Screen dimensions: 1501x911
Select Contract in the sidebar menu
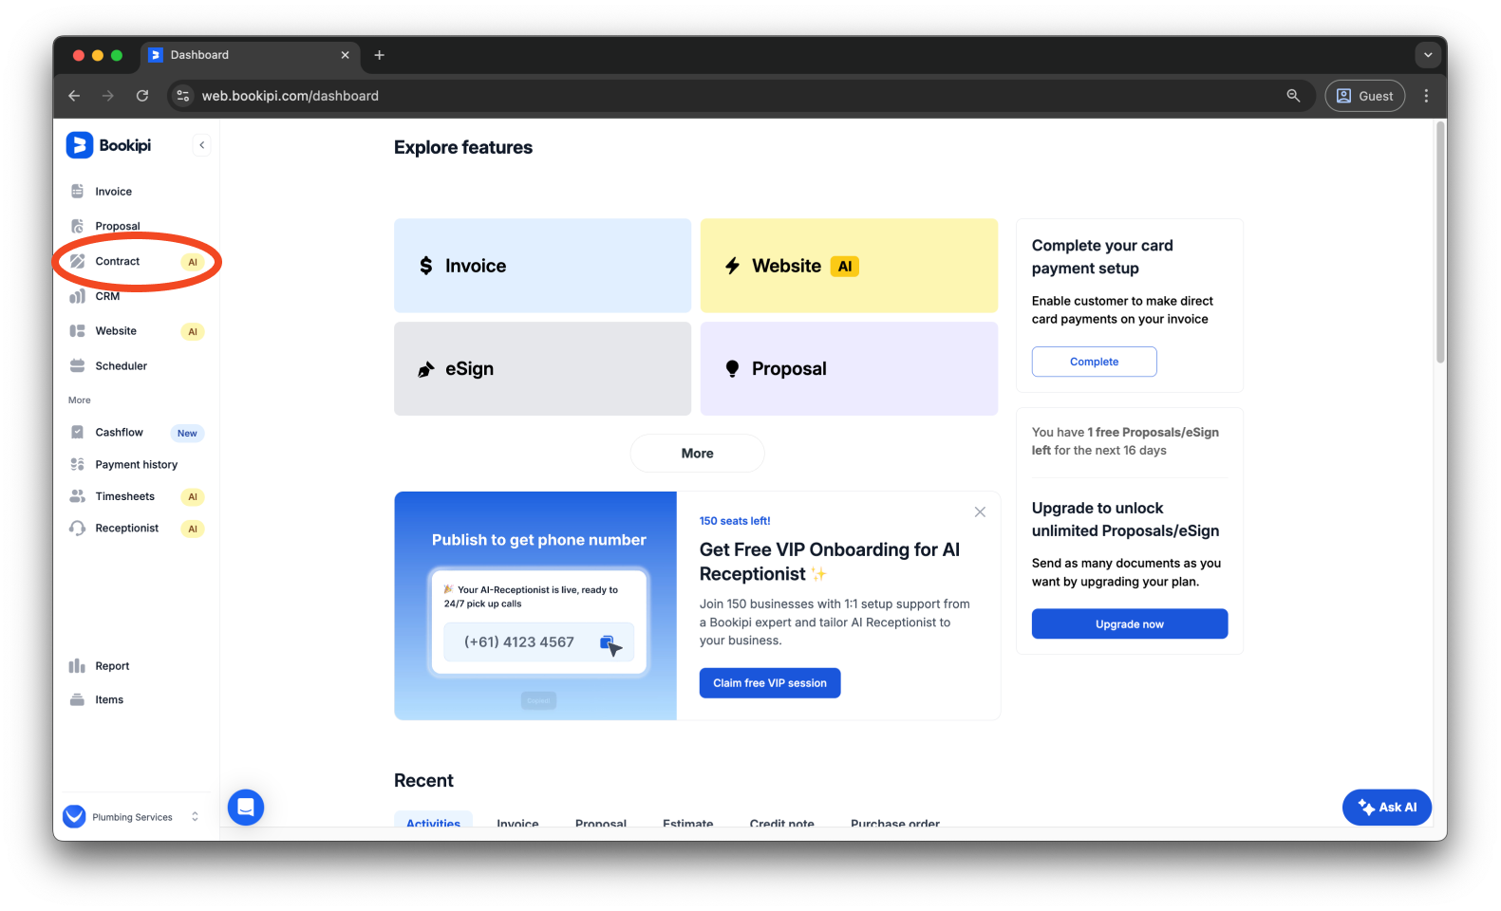pyautogui.click(x=118, y=262)
